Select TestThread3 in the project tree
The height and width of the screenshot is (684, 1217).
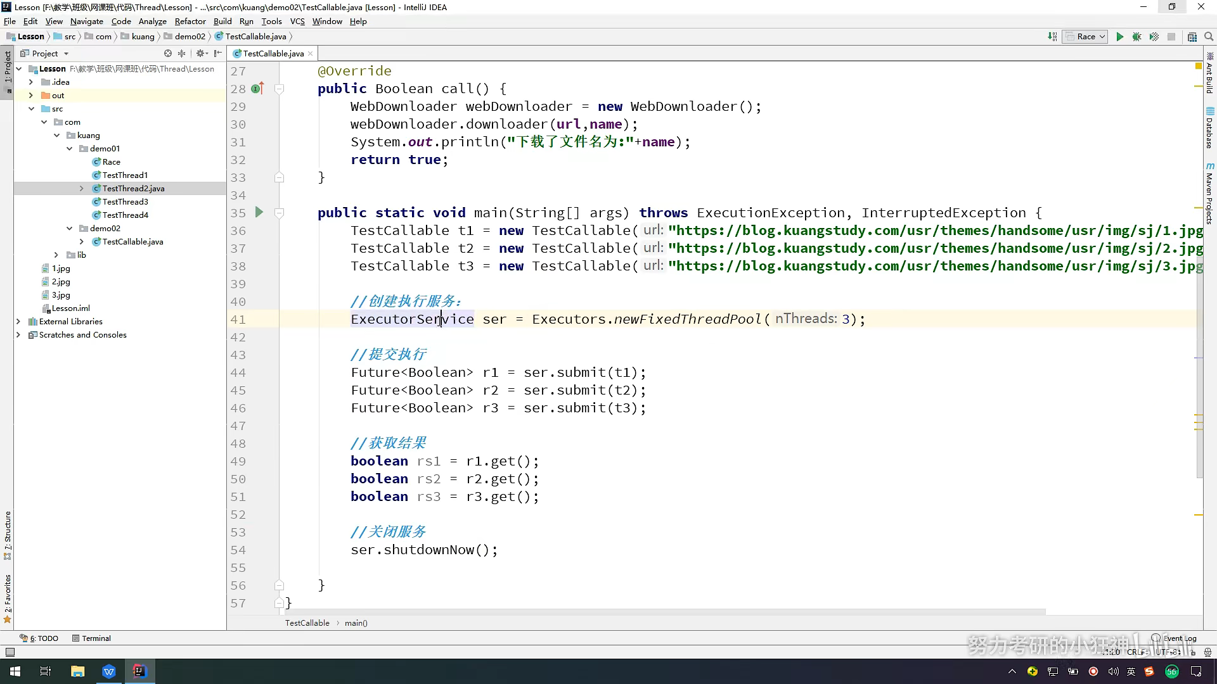coord(125,202)
